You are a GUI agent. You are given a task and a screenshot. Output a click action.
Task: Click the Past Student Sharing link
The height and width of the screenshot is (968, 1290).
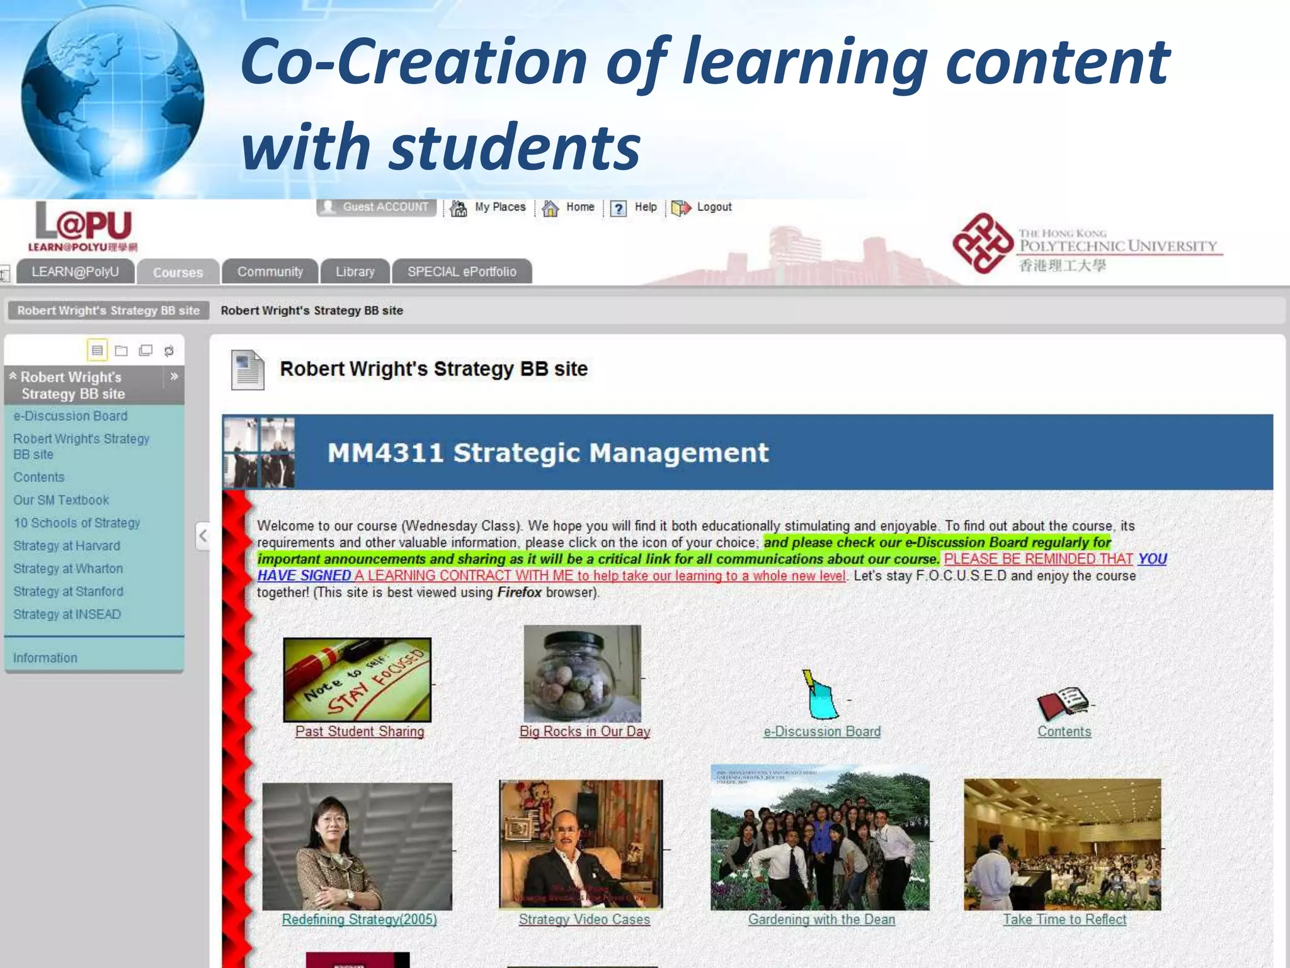coord(360,731)
